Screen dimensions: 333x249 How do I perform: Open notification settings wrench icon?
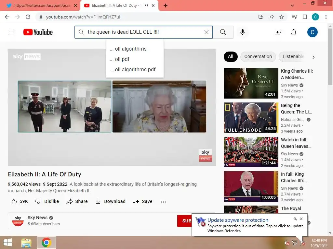click(x=295, y=219)
